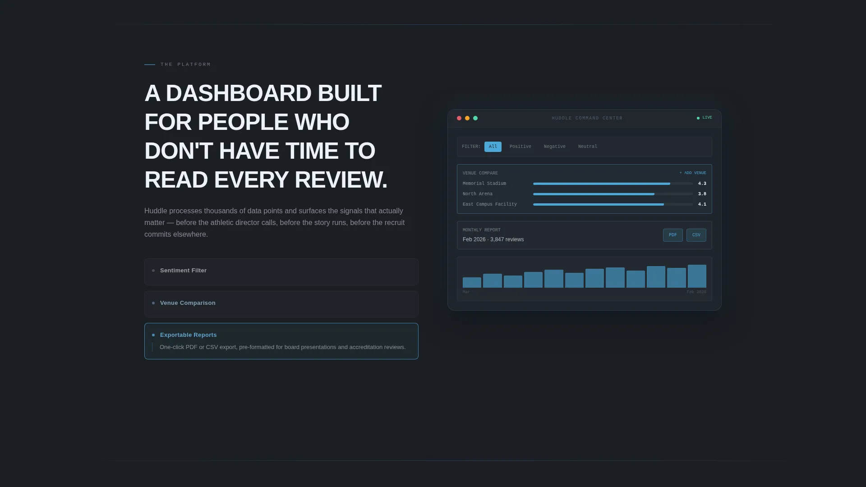Expand the Sentiment Filter feature card
The width and height of the screenshot is (866, 487).
[x=281, y=271]
